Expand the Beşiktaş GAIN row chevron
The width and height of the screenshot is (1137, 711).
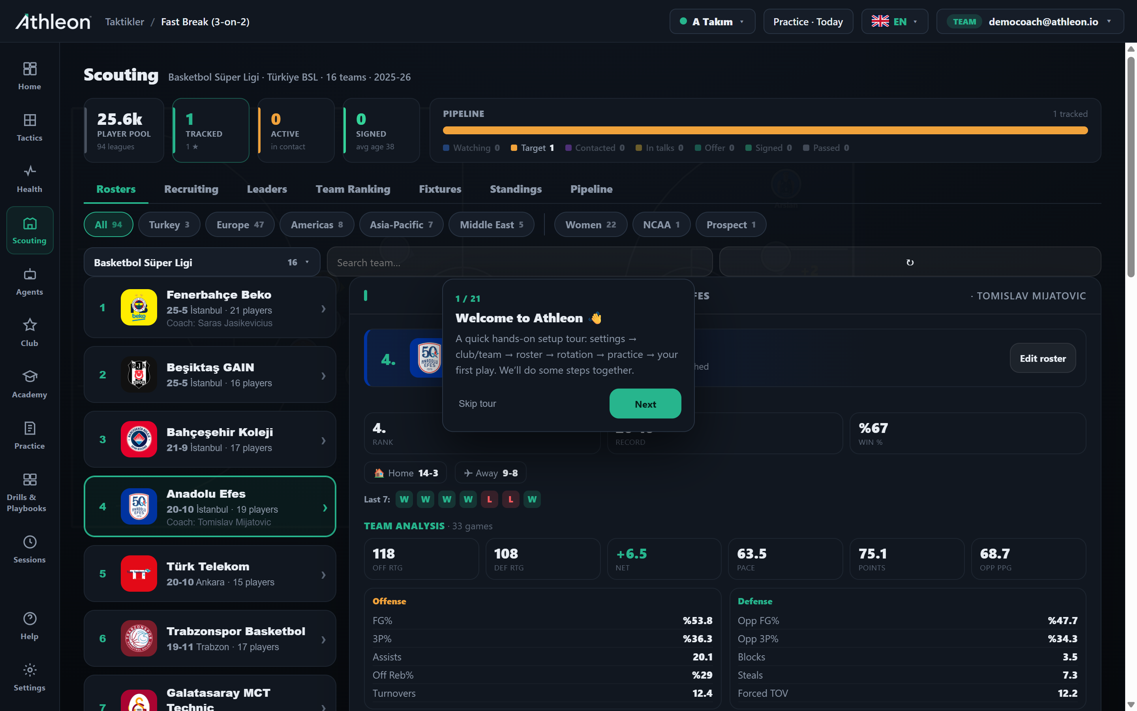[x=323, y=376]
